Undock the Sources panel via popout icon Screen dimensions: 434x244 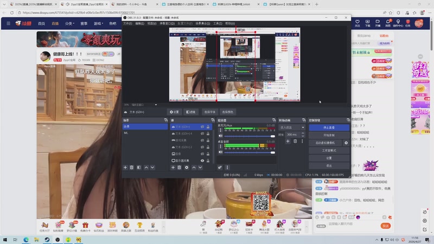[x=213, y=120]
